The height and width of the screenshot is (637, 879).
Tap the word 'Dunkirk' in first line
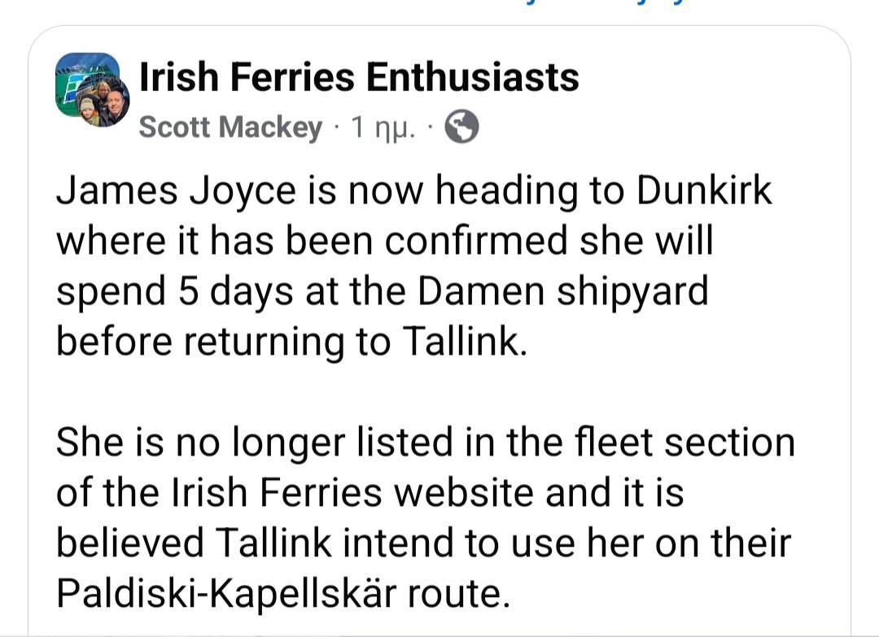[x=704, y=190]
